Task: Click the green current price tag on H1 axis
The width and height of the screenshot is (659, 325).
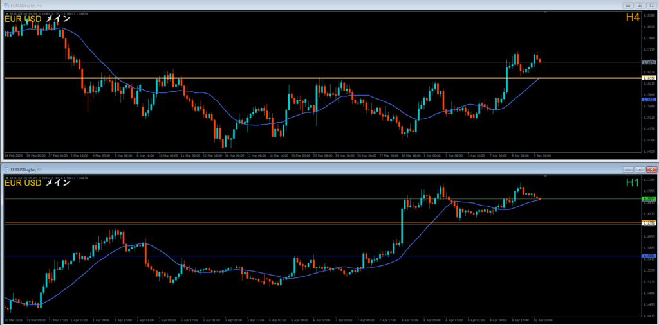Action: click(649, 199)
